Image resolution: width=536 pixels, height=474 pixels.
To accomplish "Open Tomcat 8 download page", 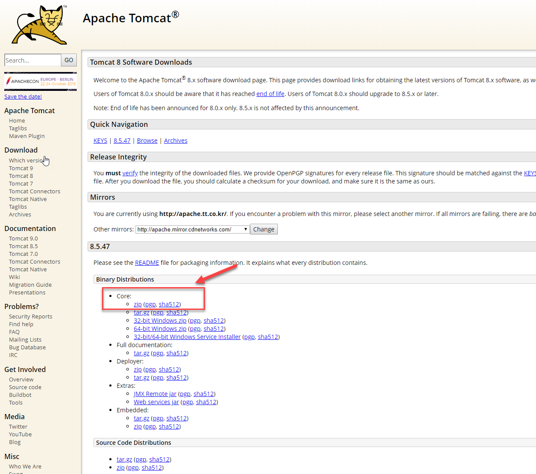I will pyautogui.click(x=21, y=176).
